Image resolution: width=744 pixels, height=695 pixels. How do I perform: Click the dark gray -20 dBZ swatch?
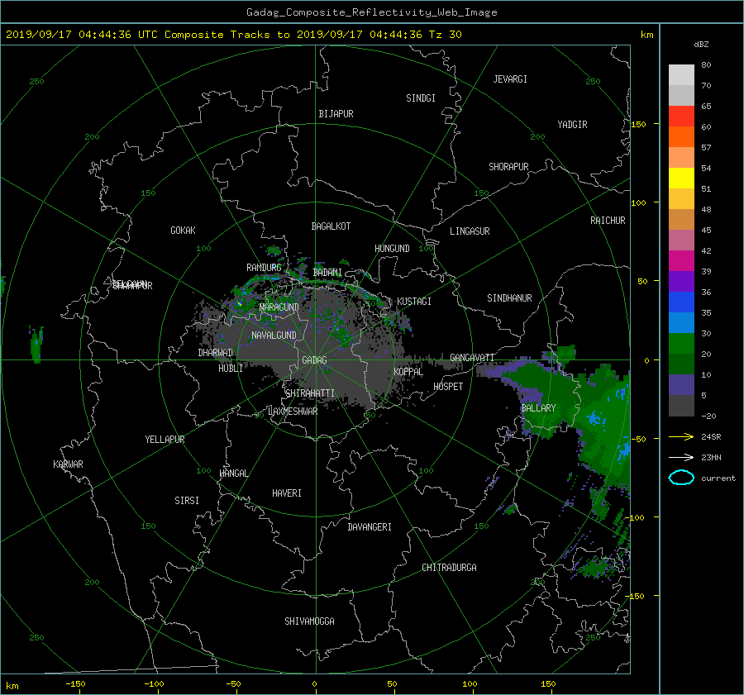point(681,406)
